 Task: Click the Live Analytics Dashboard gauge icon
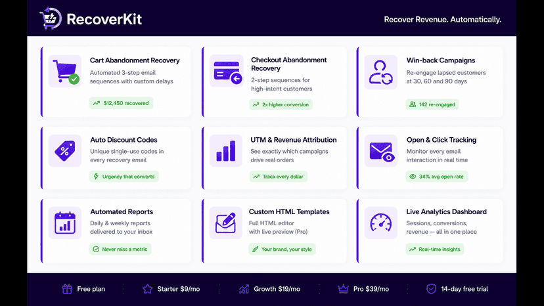pos(380,223)
